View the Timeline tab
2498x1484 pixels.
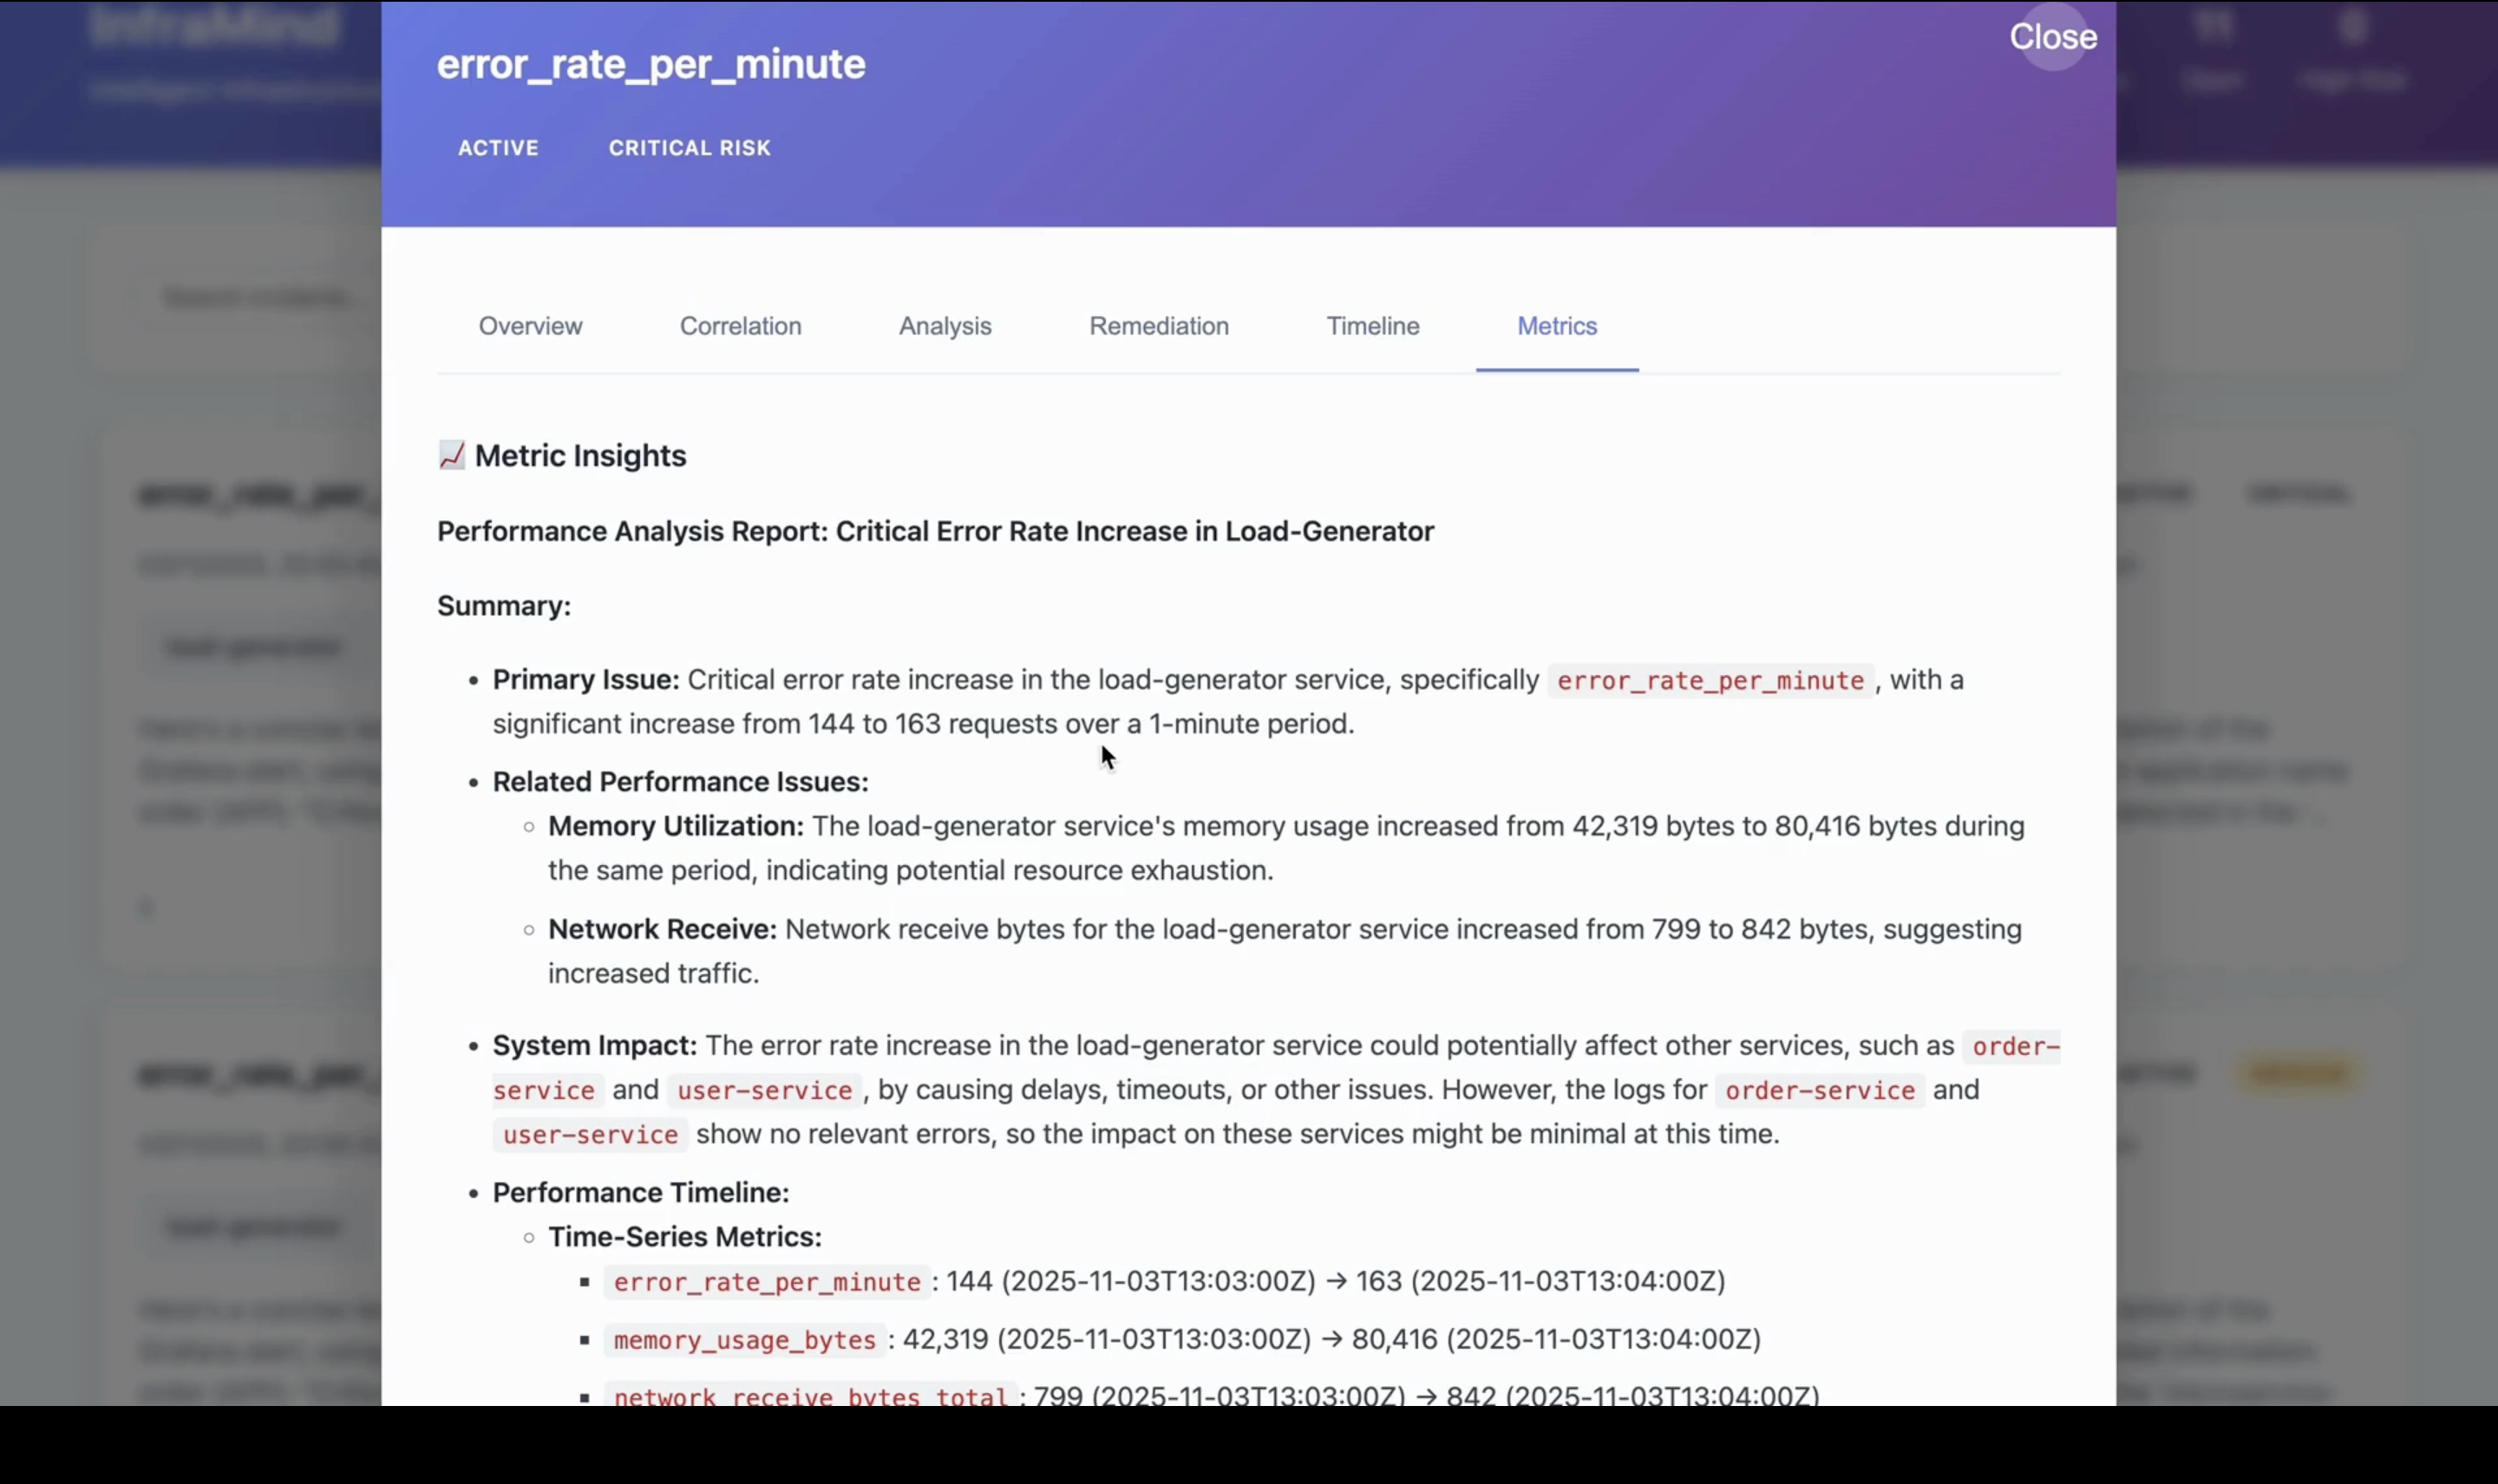pos(1372,326)
